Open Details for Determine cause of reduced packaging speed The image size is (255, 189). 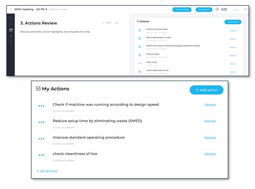pyautogui.click(x=233, y=47)
